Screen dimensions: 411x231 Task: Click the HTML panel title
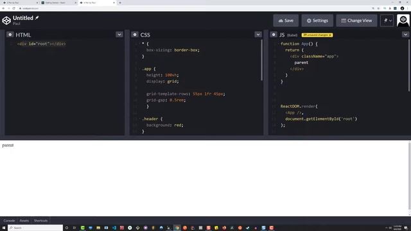coord(23,35)
